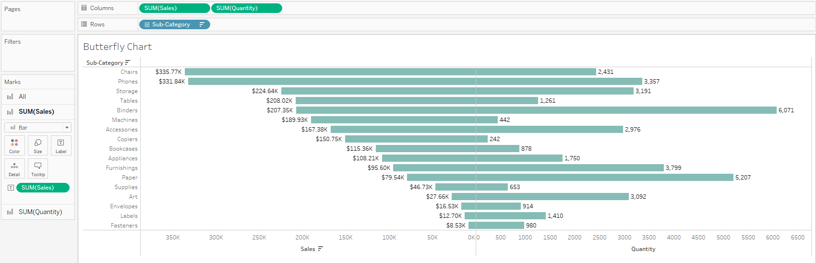816x263 pixels.
Task: Click SUM(Quantity) pill on Columns shelf
Action: (x=246, y=8)
